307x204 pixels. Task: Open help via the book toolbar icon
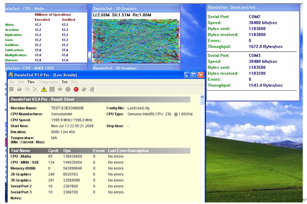coord(84,89)
